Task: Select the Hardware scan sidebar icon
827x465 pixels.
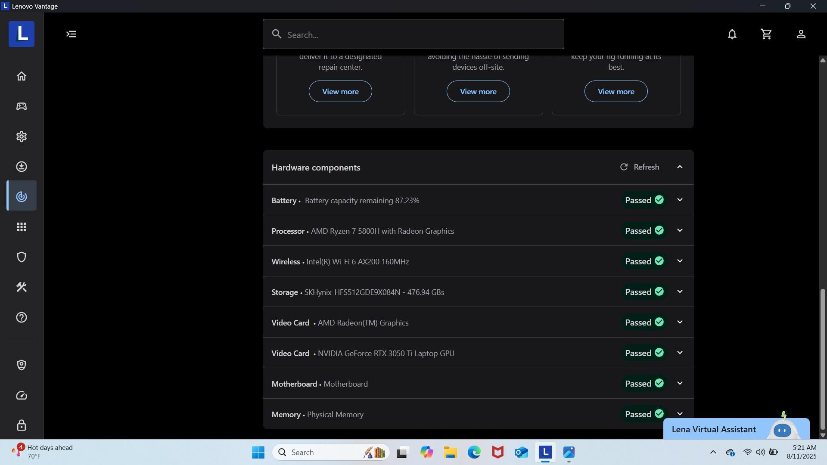Action: [22, 196]
